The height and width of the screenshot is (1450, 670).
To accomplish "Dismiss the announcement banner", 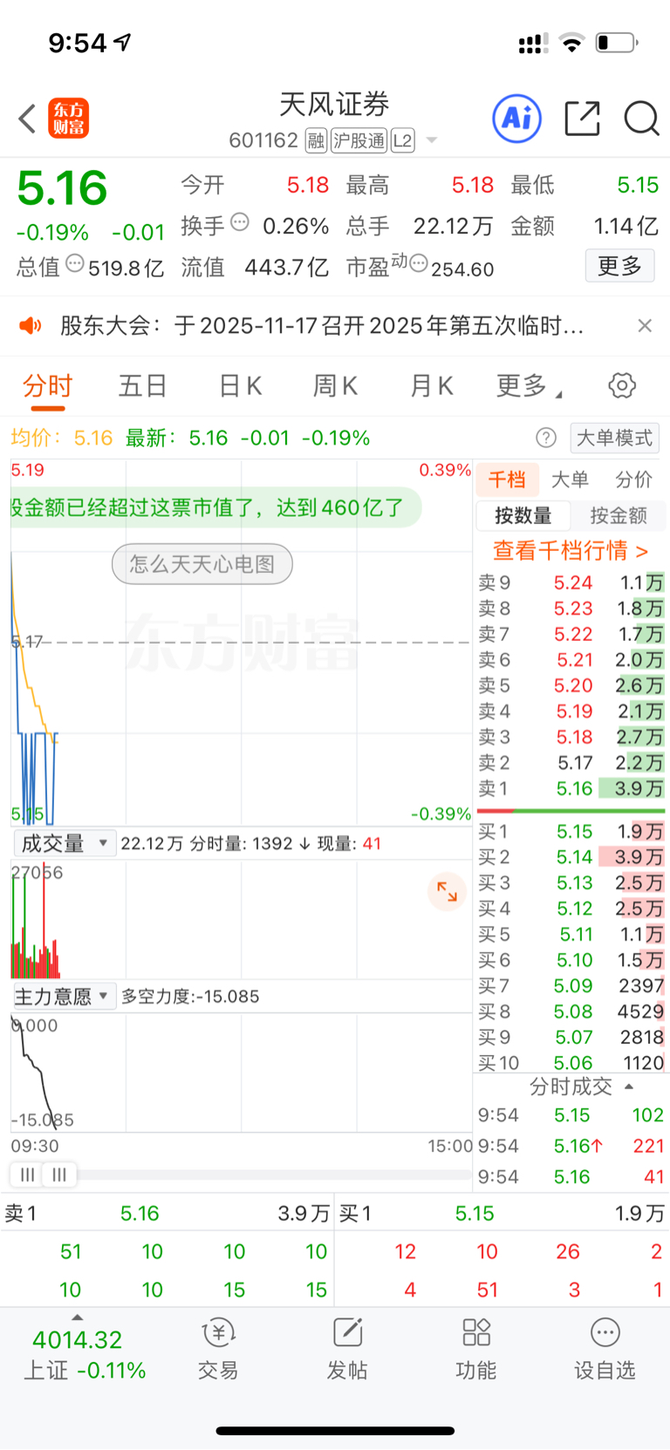I will click(x=645, y=325).
